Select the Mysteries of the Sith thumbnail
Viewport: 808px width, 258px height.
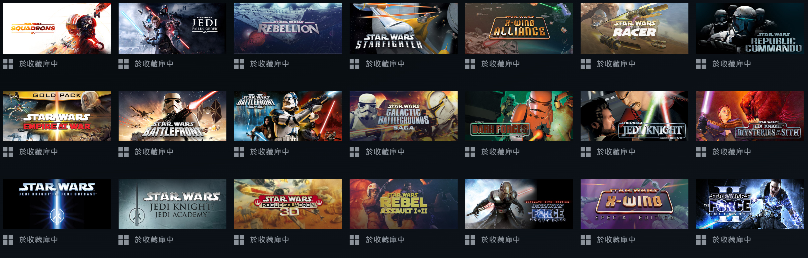click(750, 116)
